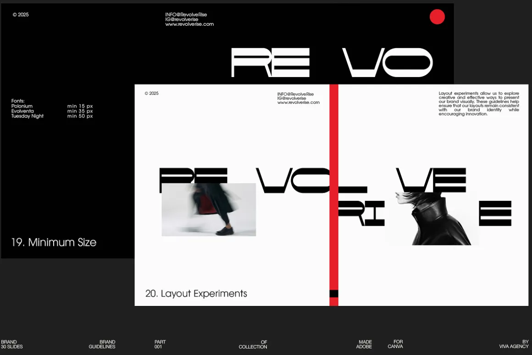Click the large white 'RE VO' headline

coord(332,62)
